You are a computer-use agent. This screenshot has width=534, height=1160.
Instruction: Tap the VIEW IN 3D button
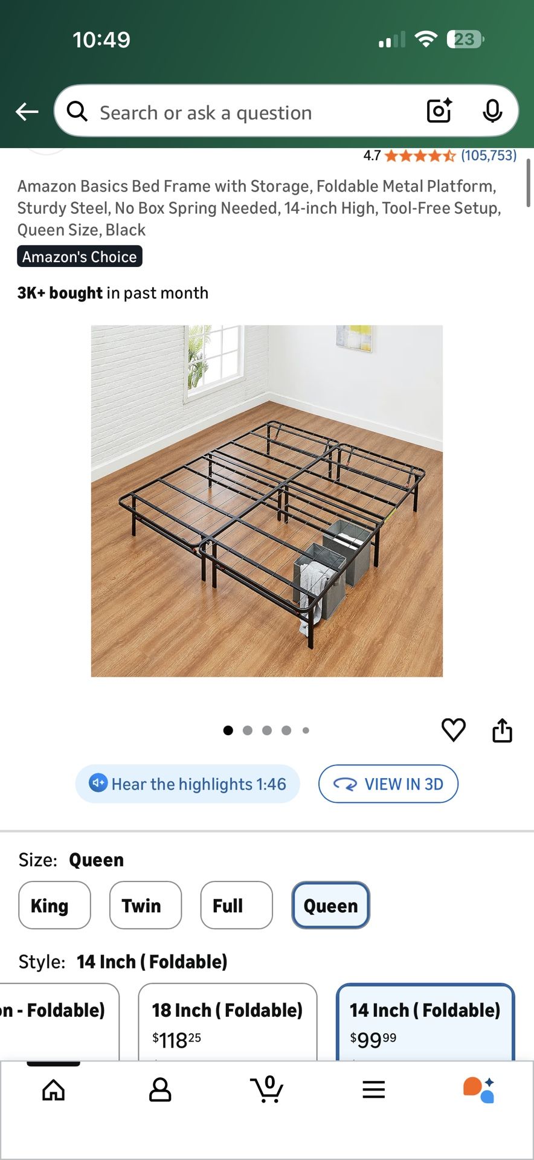388,784
